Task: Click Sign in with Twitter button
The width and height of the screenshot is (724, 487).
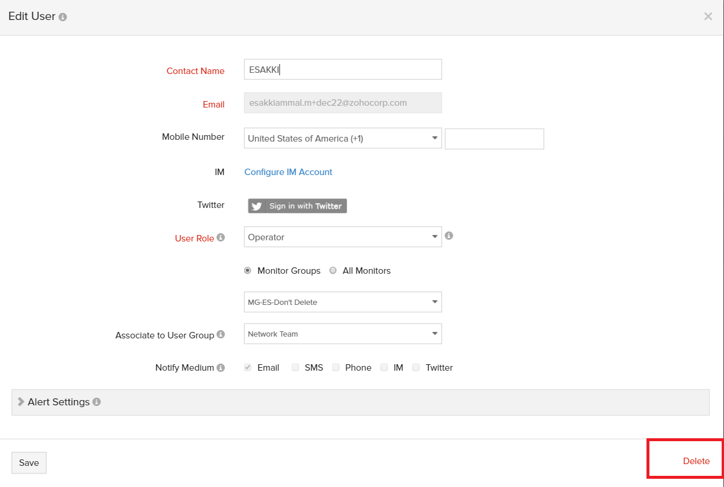Action: 297,206
